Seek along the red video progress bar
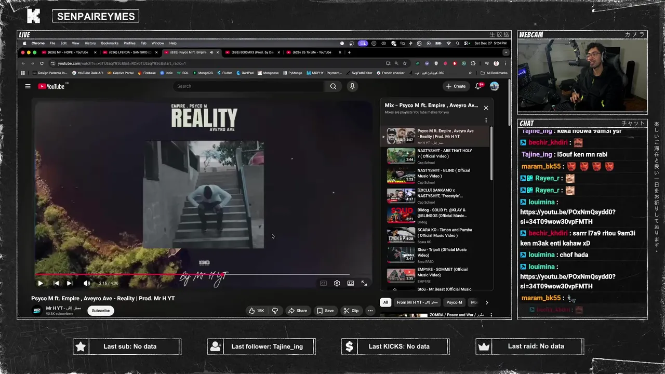The width and height of the screenshot is (665, 374). click(x=192, y=274)
